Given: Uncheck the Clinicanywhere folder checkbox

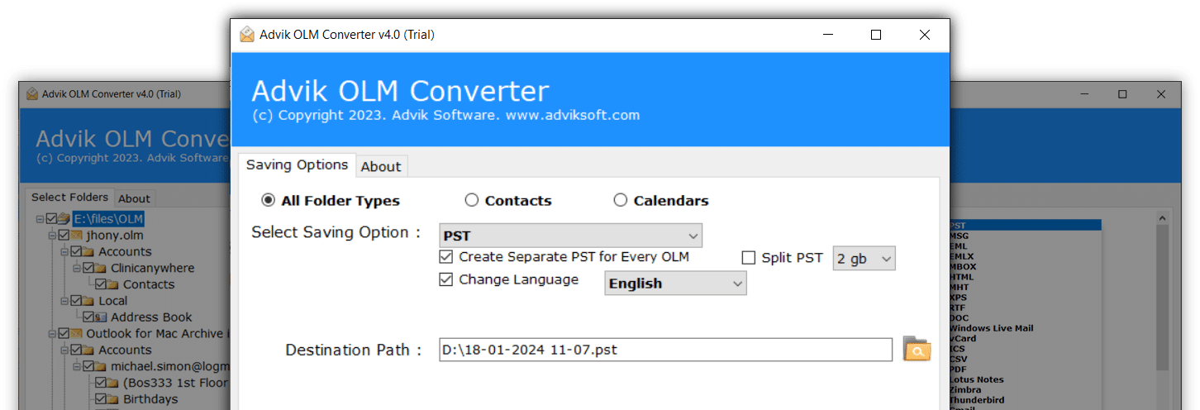Looking at the screenshot, I should pyautogui.click(x=89, y=268).
